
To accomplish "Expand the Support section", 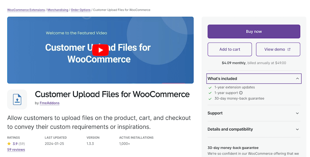I will 254,113.
